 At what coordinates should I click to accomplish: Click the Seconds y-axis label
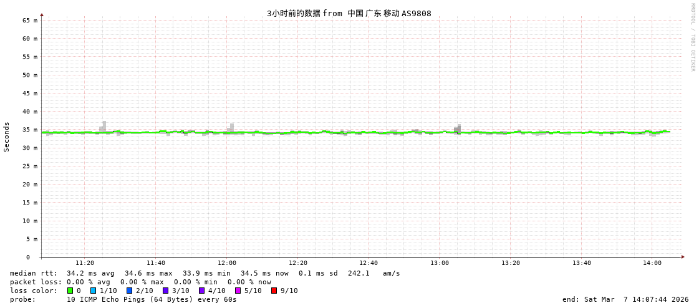click(x=7, y=137)
